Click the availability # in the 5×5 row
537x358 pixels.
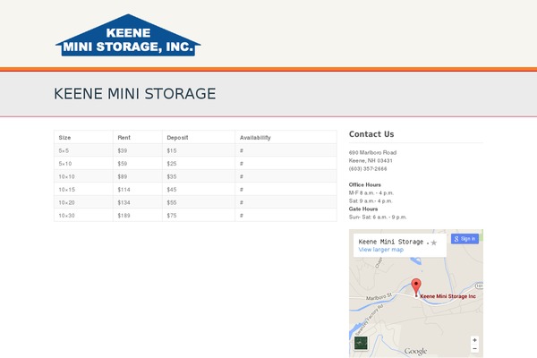(242, 150)
